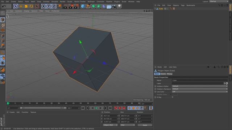Click Render to Picture Viewer icon

[x=71, y=6]
